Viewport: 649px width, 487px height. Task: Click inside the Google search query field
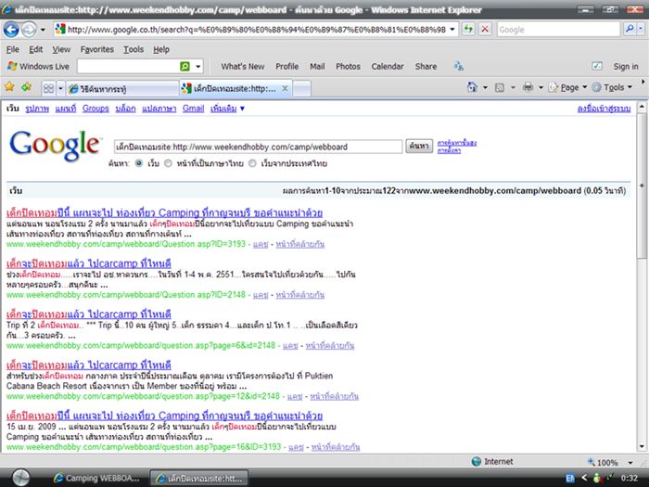pyautogui.click(x=257, y=147)
